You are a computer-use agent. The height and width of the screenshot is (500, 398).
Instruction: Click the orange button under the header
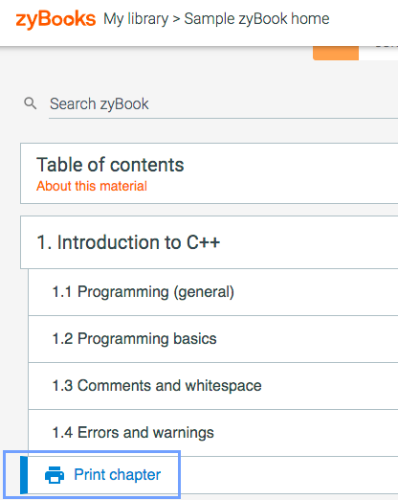[x=336, y=54]
